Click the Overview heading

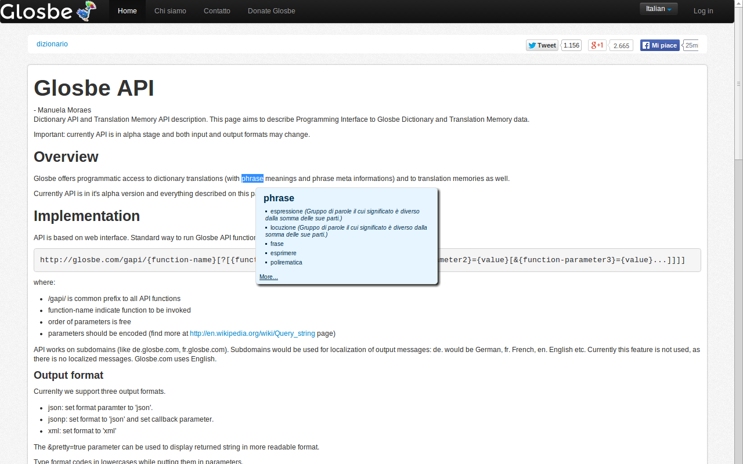coord(66,157)
